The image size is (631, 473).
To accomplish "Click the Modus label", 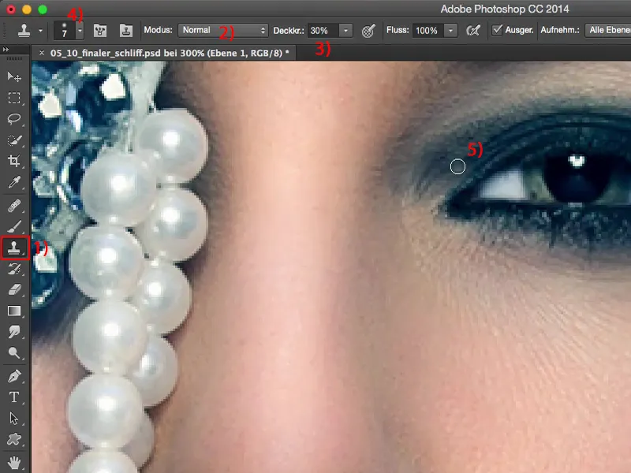I will (159, 30).
